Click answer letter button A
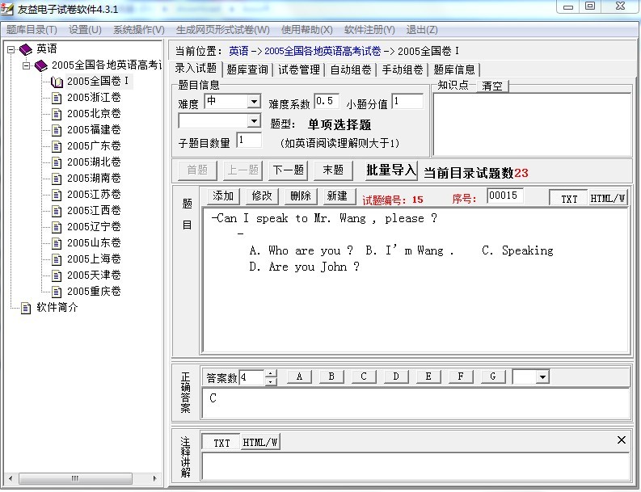641x492 pixels. (300, 376)
